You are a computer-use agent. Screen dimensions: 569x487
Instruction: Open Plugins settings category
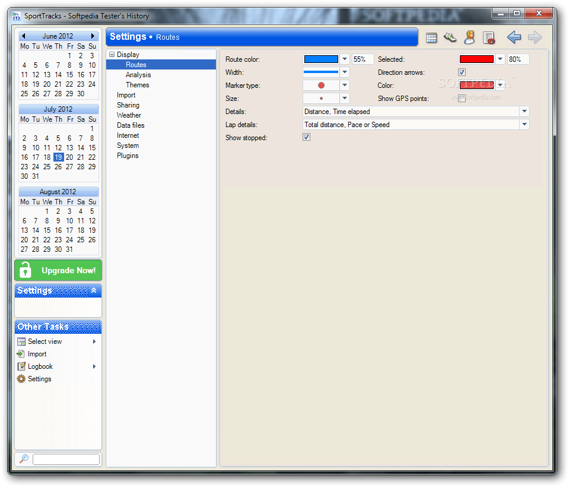[128, 156]
